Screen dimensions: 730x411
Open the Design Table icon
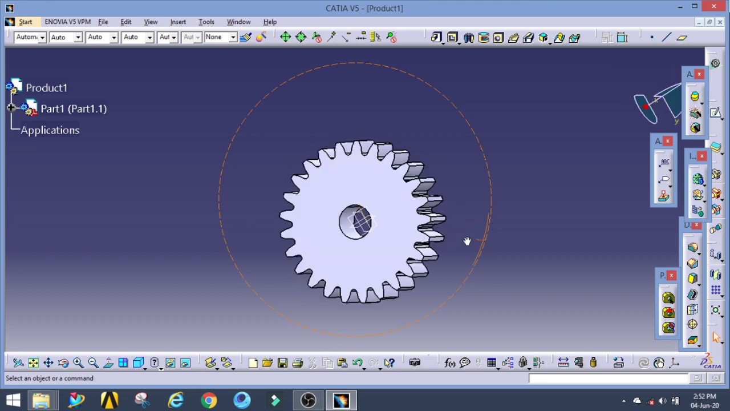point(492,362)
